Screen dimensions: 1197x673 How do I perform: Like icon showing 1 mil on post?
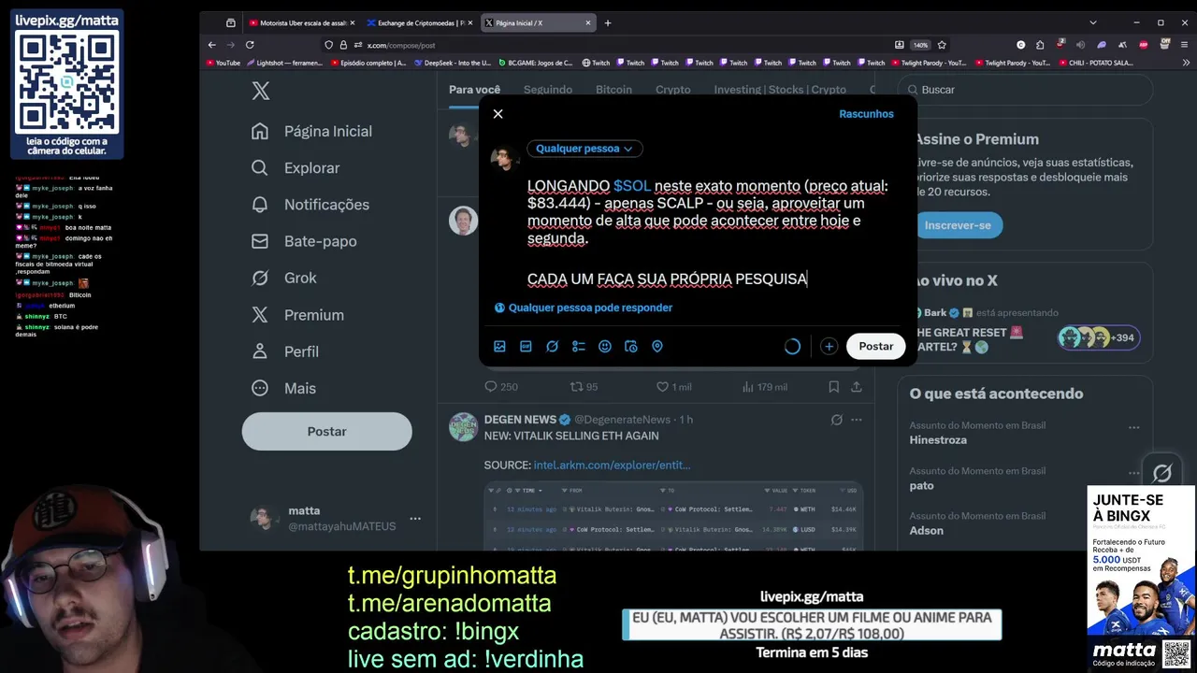(x=673, y=386)
